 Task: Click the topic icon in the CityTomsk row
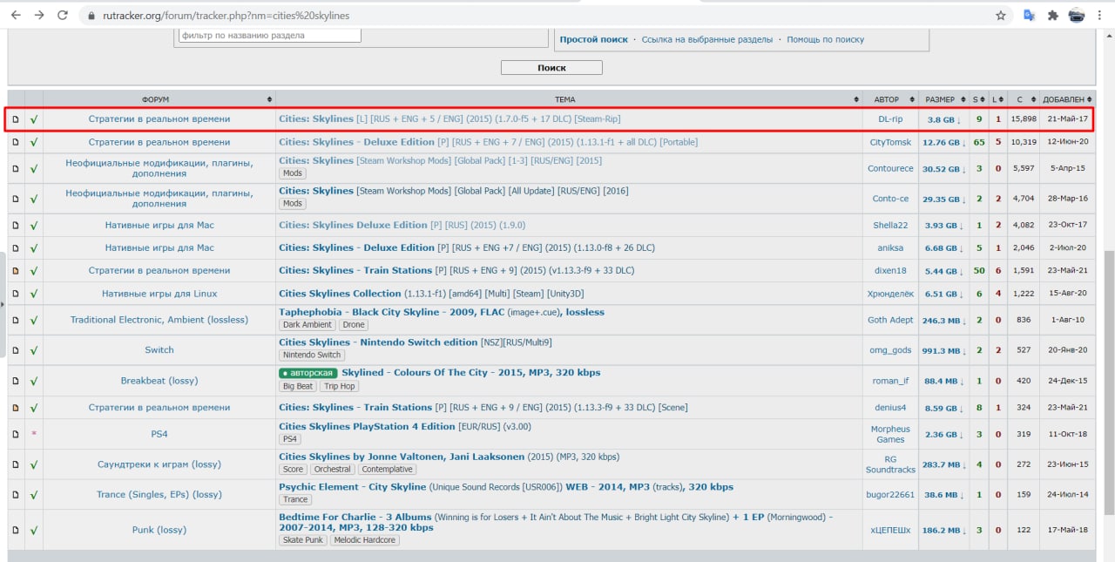16,142
